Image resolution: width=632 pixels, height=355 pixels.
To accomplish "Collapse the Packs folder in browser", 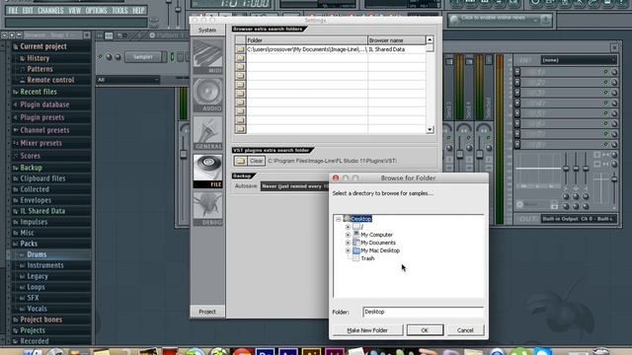I will [29, 244].
